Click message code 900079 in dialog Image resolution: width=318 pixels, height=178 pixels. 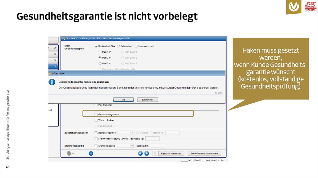(219, 93)
